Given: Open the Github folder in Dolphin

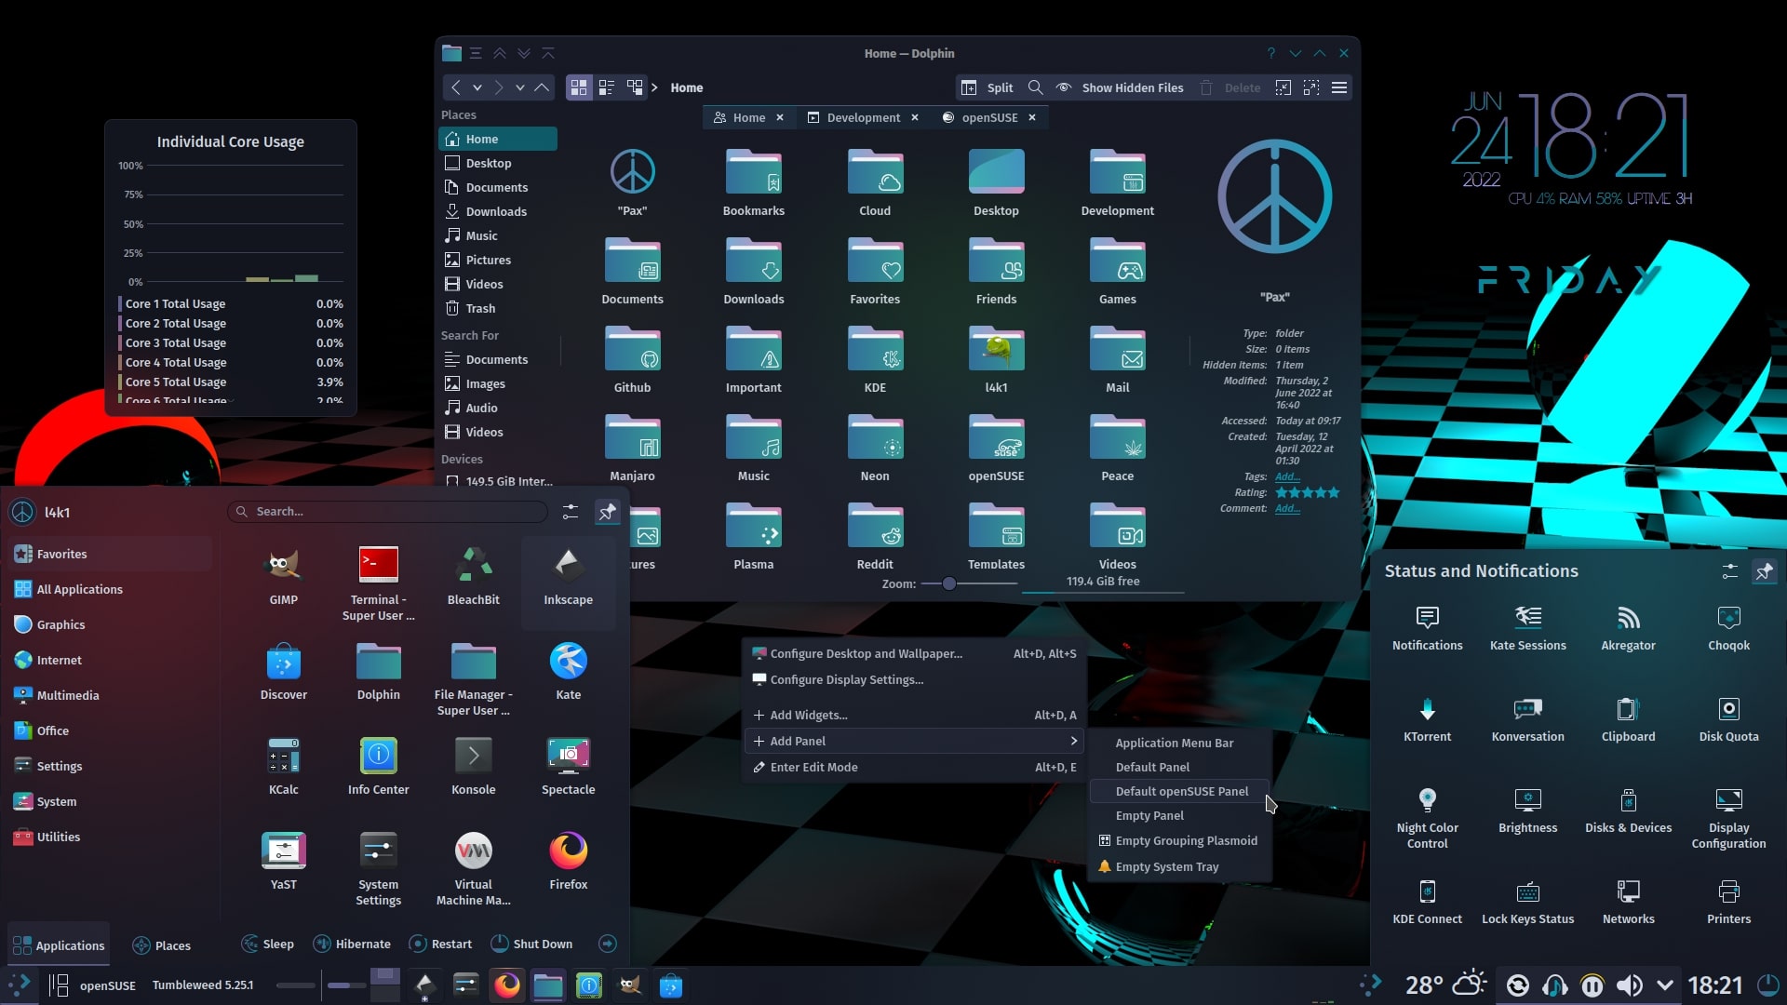Looking at the screenshot, I should [632, 360].
